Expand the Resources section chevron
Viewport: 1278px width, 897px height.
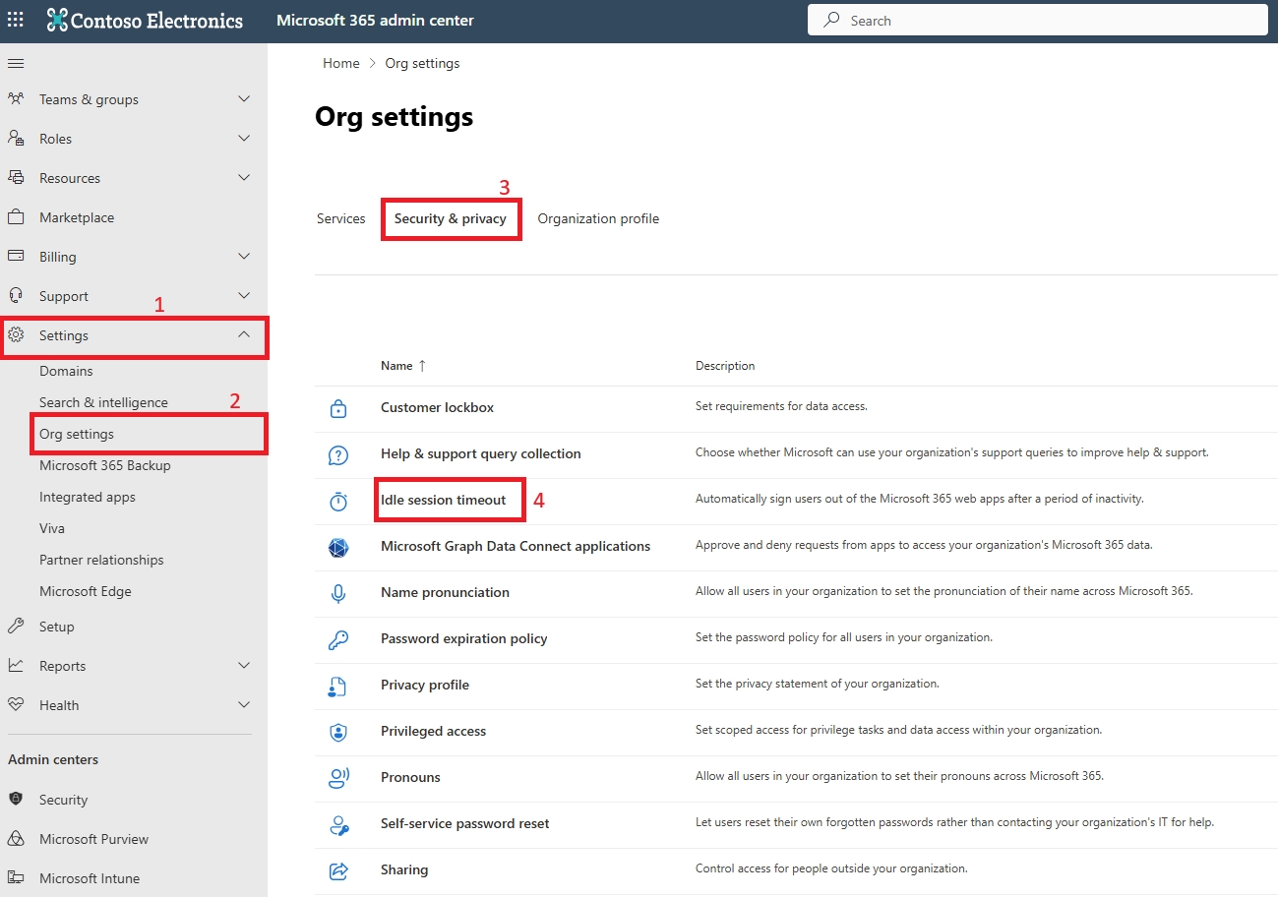coord(244,178)
